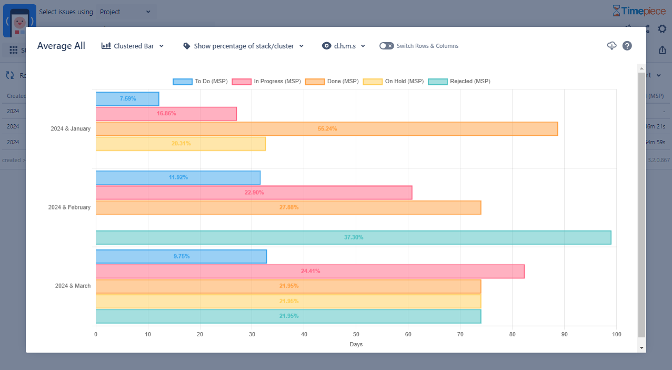Toggle In Progress (MSP) legend entry
672x370 pixels.
pyautogui.click(x=266, y=81)
